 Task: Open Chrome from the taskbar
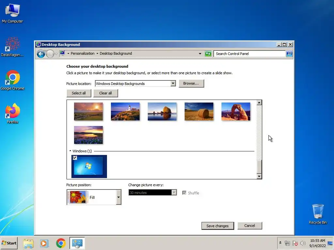61,243
